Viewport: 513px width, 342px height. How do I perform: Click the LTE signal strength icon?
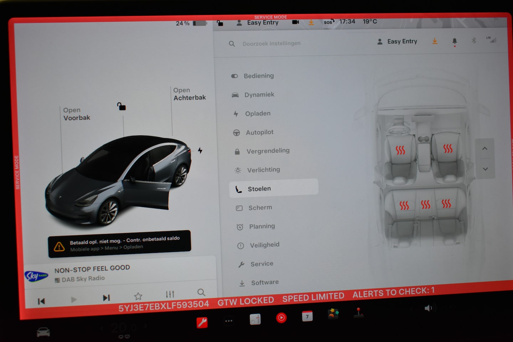[491, 40]
